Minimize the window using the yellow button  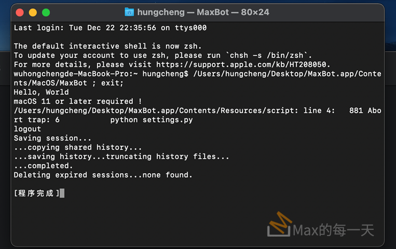(33, 12)
